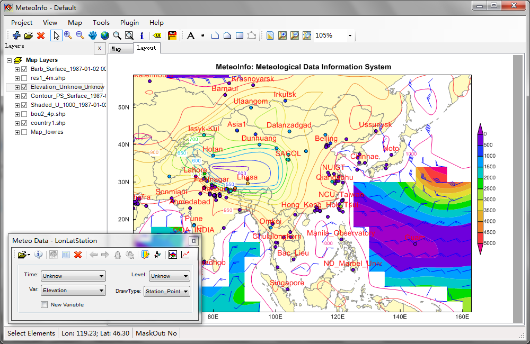Check the New Variable checkbox

[44, 304]
